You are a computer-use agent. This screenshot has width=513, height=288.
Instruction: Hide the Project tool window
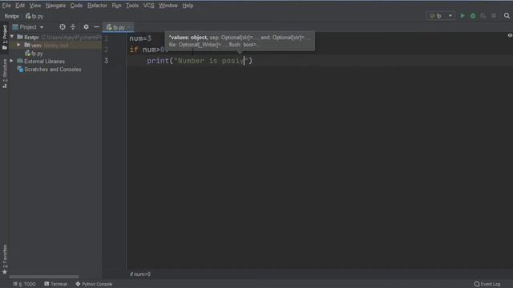click(x=96, y=27)
